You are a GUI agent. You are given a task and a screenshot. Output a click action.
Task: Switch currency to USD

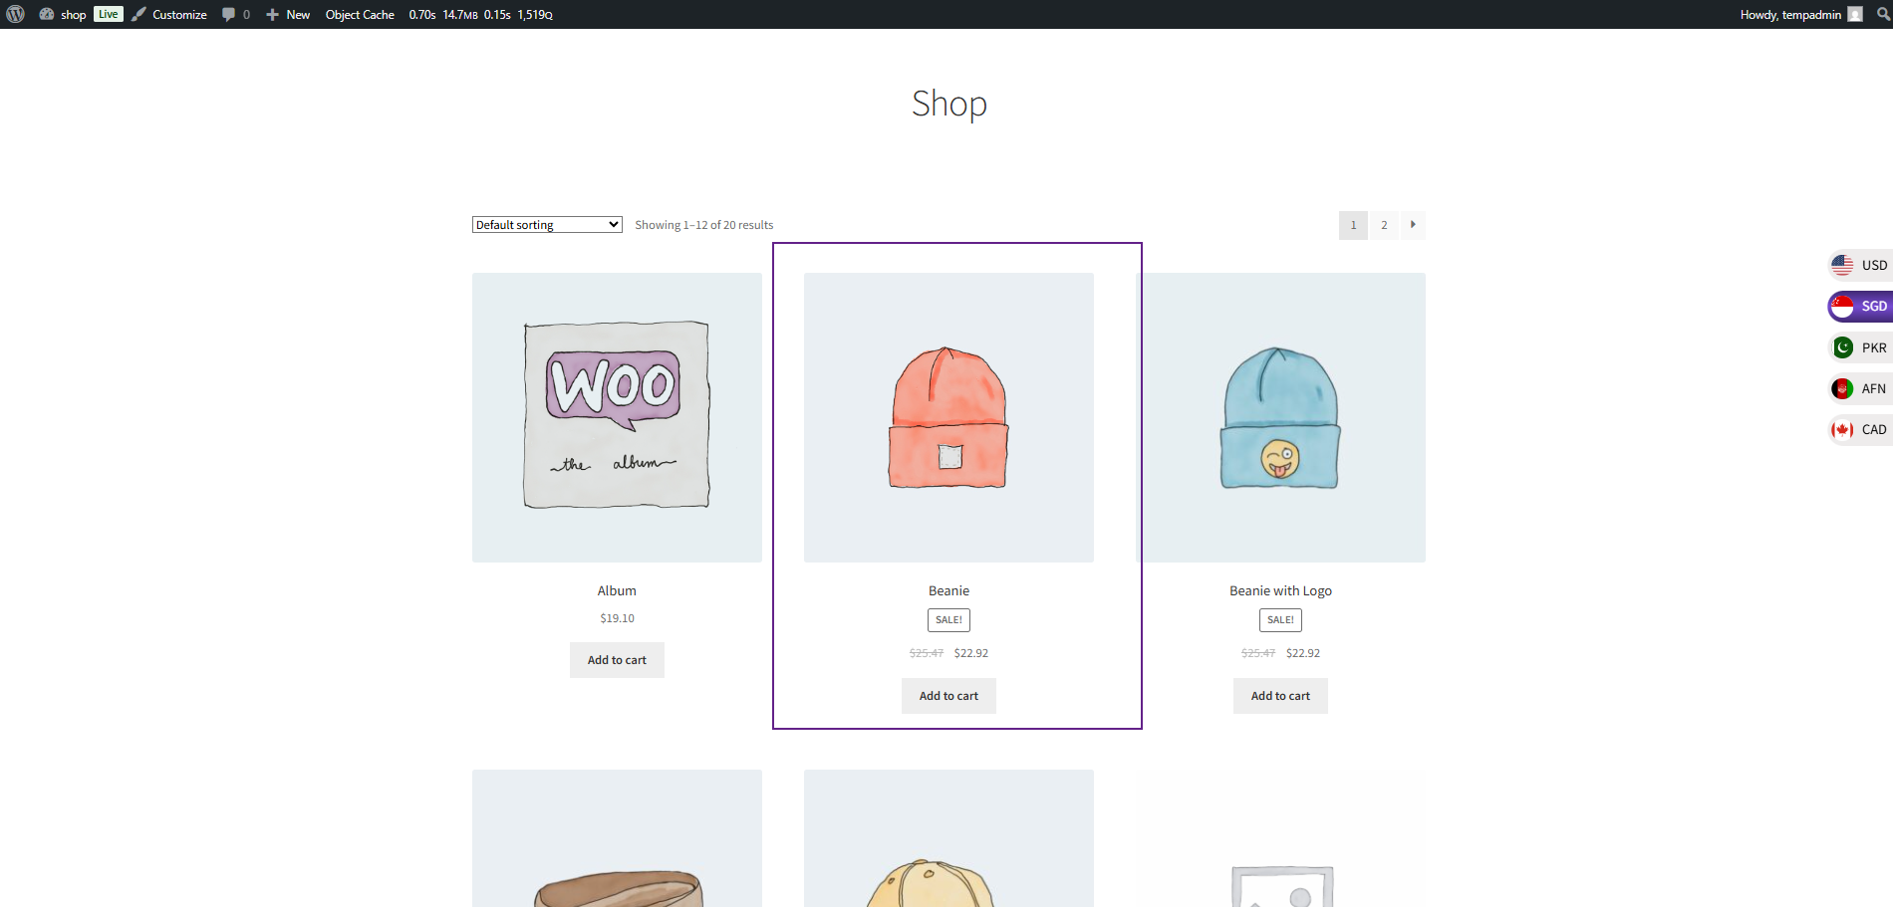click(1861, 265)
